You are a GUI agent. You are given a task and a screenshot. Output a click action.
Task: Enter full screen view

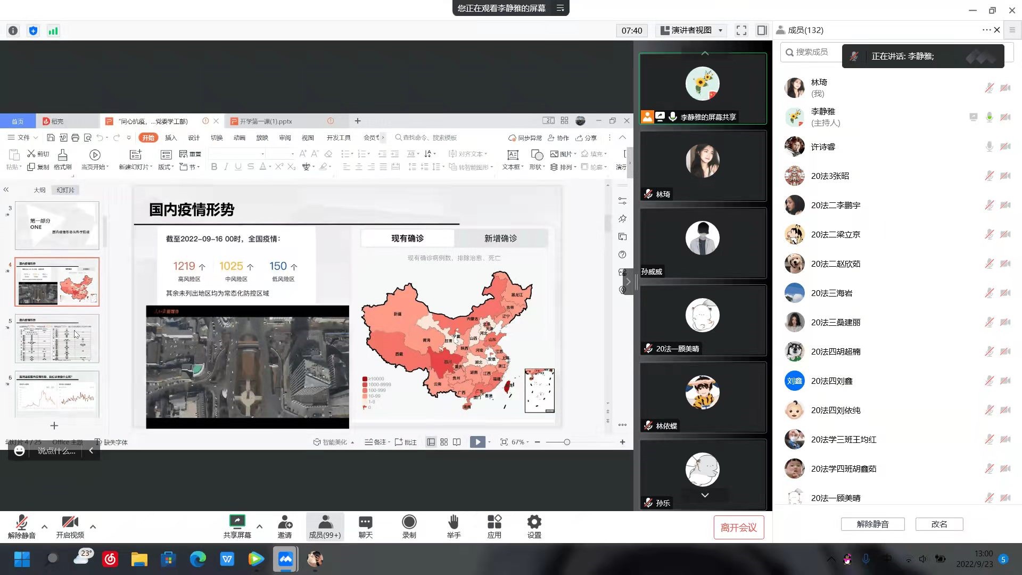pyautogui.click(x=741, y=30)
